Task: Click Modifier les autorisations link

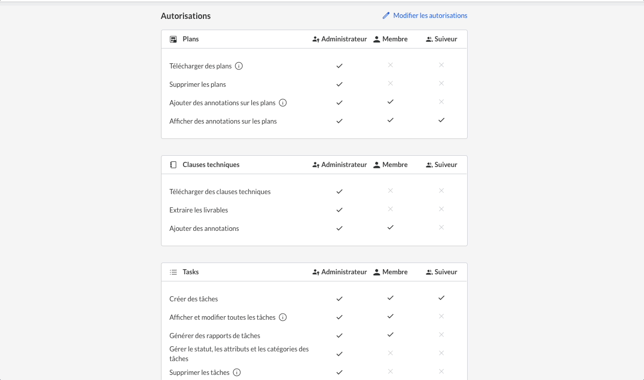Action: coord(425,15)
